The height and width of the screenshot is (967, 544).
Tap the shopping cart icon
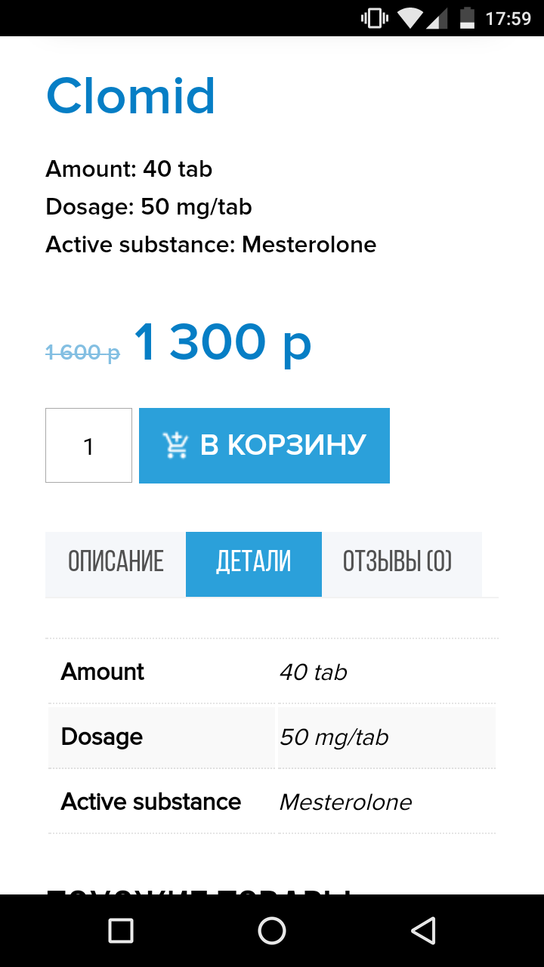point(175,446)
